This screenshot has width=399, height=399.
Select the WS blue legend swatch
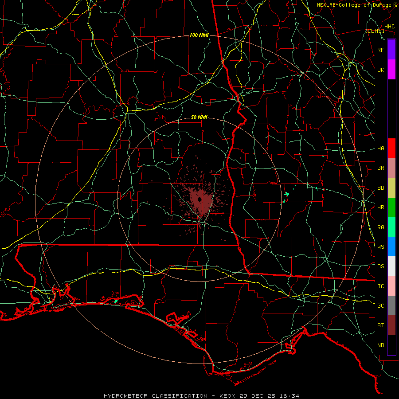(391, 246)
